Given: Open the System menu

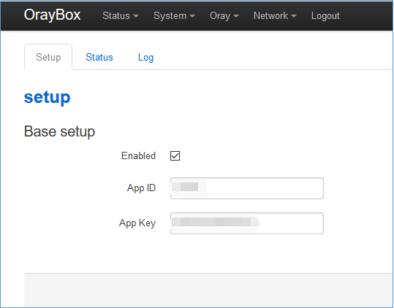Looking at the screenshot, I should 174,16.
